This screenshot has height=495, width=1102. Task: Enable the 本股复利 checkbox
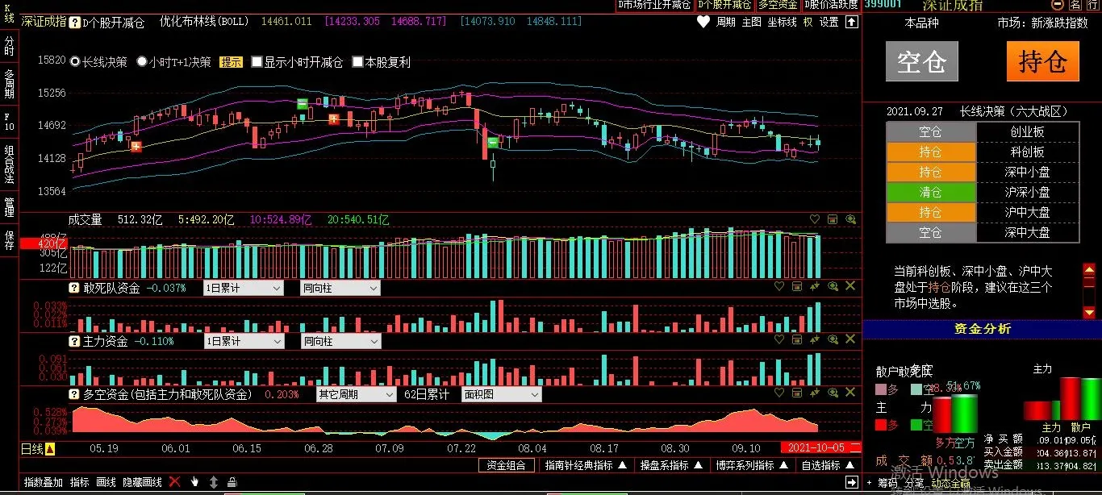point(357,61)
